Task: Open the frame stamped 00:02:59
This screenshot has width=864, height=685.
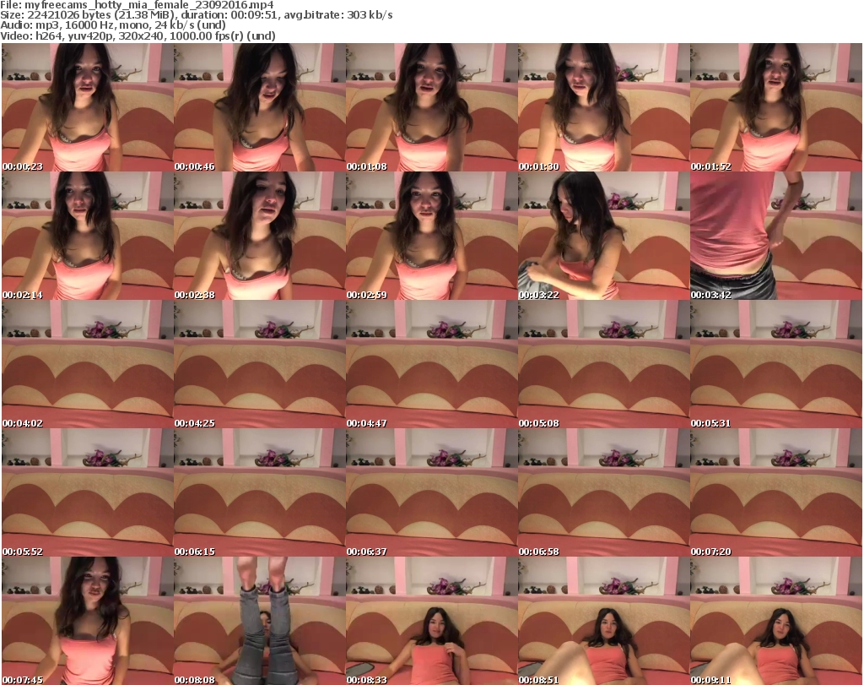Action: click(x=431, y=236)
